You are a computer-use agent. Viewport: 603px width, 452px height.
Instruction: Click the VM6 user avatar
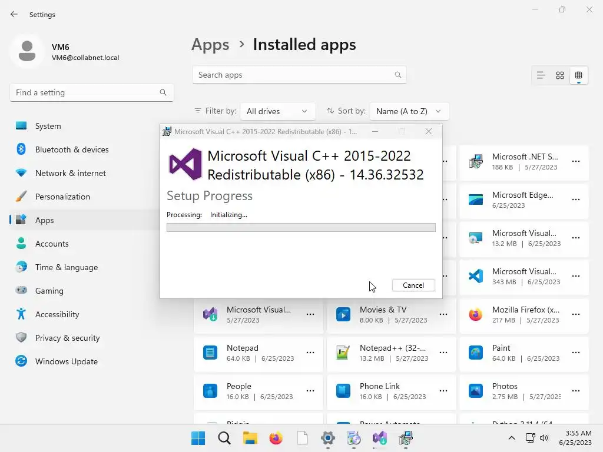point(27,51)
